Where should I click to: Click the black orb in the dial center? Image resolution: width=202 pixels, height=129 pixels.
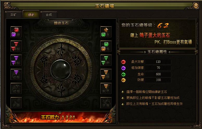click(61, 70)
